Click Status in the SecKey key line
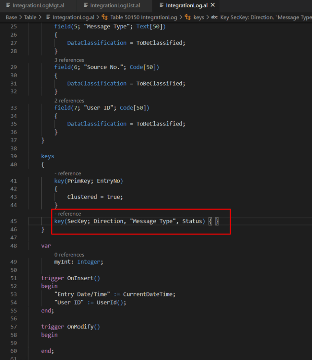Image resolution: width=312 pixels, height=360 pixels. point(192,221)
